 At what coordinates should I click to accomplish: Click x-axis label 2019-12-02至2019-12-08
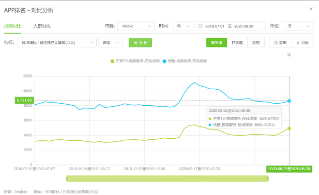(144, 169)
